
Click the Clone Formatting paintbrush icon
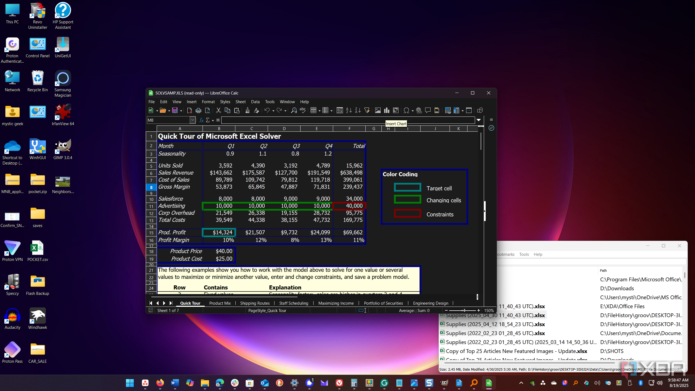click(x=247, y=111)
